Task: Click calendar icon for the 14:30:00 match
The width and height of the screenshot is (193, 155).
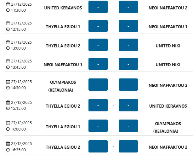Action: click(x=8, y=82)
